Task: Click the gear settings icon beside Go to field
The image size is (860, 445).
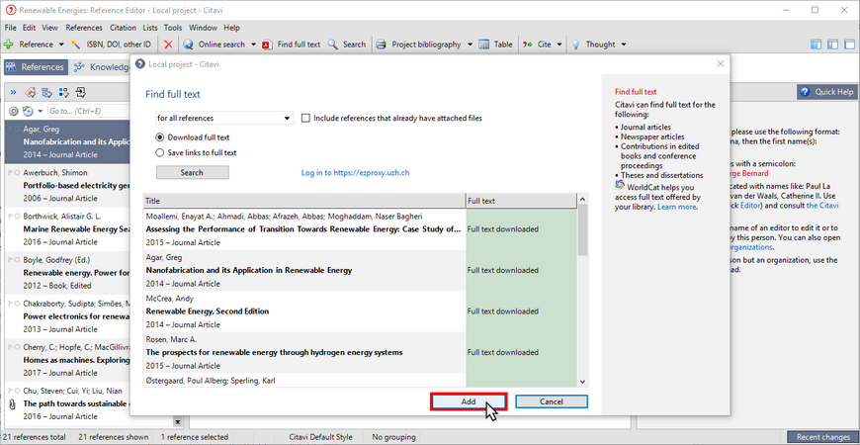Action: coord(14,112)
